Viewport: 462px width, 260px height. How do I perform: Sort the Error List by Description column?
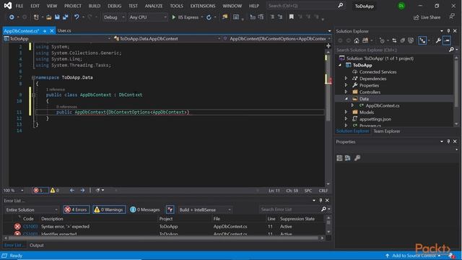52,219
